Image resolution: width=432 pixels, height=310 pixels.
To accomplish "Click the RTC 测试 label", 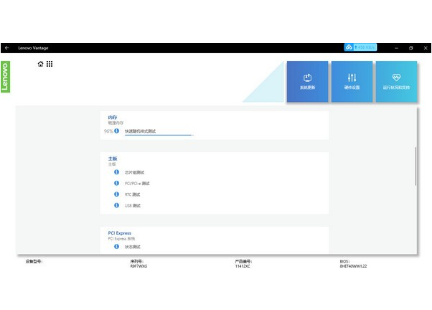I will [x=132, y=194].
